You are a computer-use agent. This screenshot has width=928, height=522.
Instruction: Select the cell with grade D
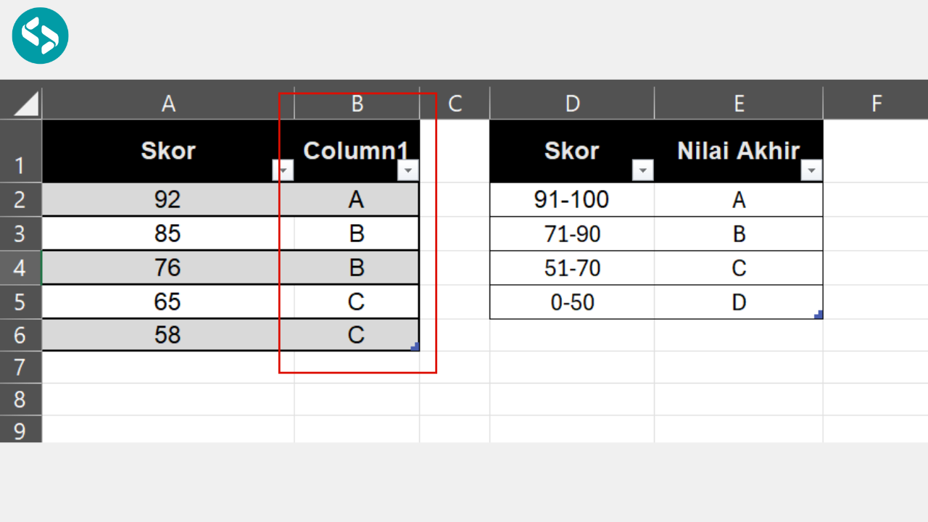[738, 302]
